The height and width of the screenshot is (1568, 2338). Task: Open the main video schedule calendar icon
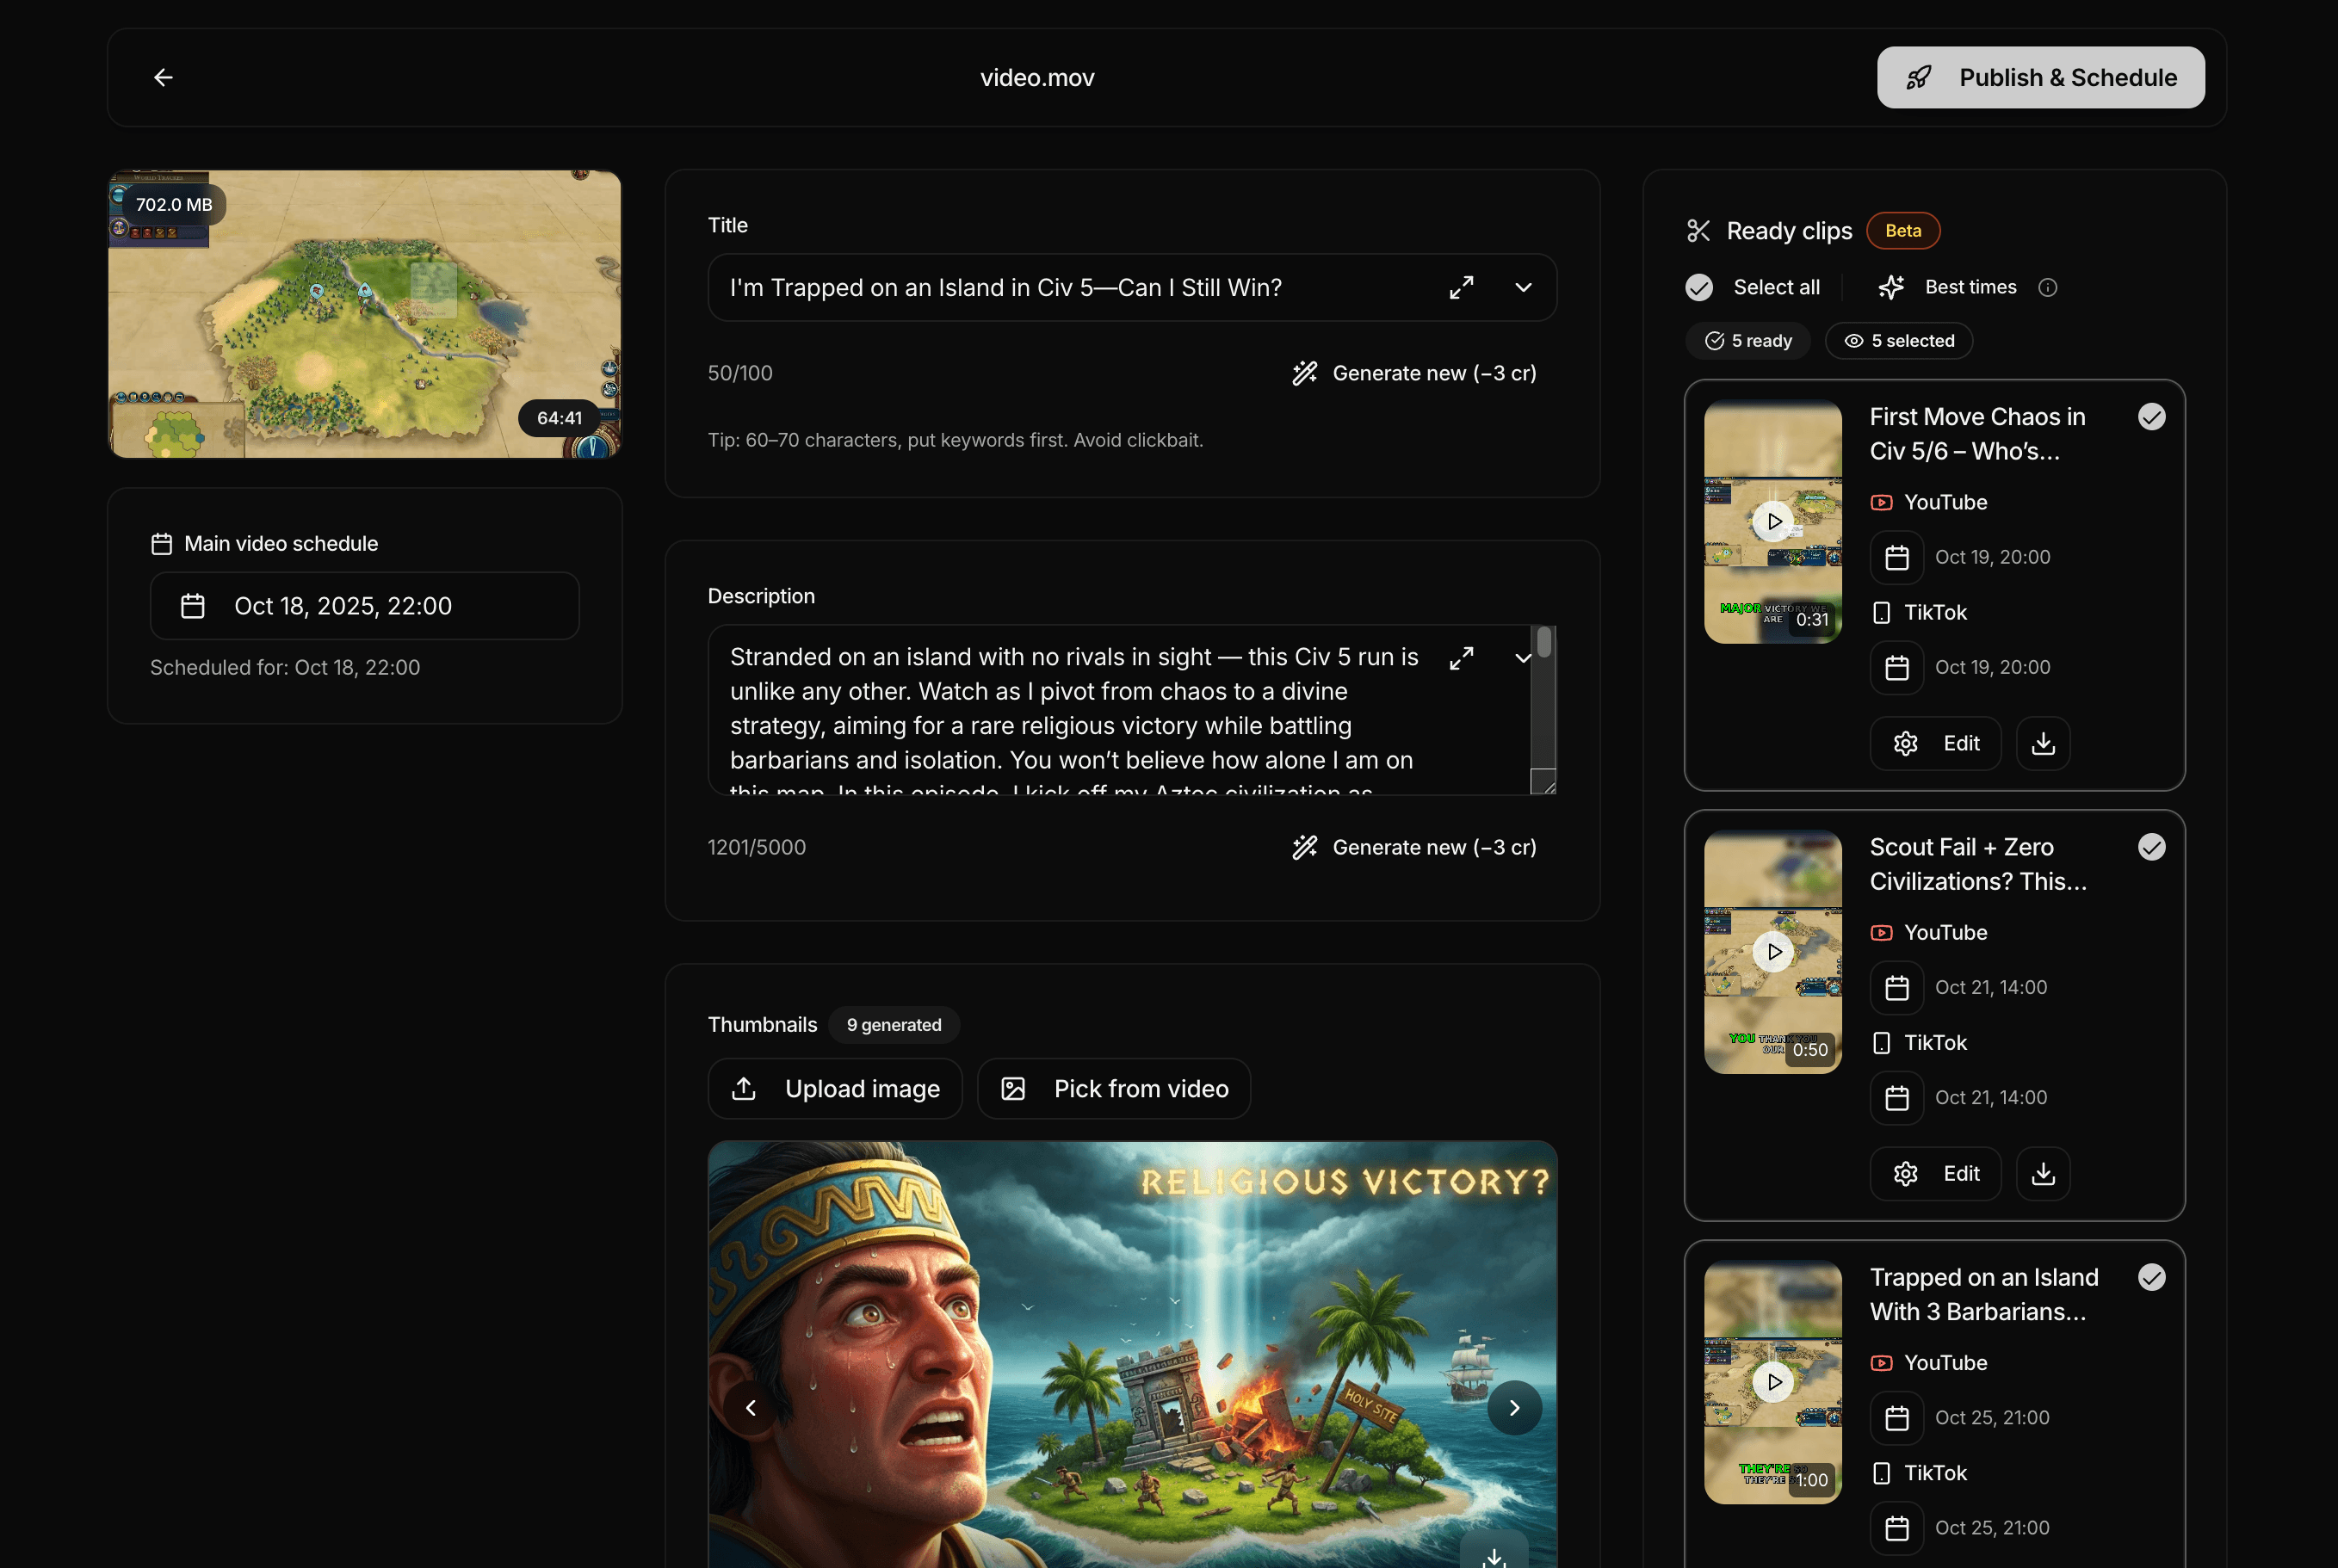(192, 605)
